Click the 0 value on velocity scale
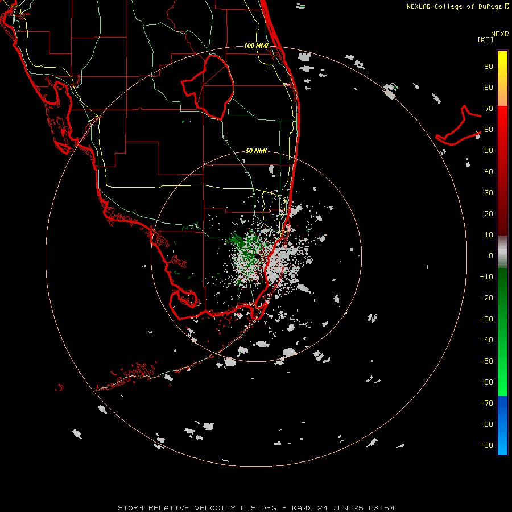Screen dimensions: 512x512 point(491,256)
